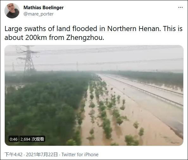
Task: Open Mathias Boelinger's profile avatar
Action: (12, 11)
